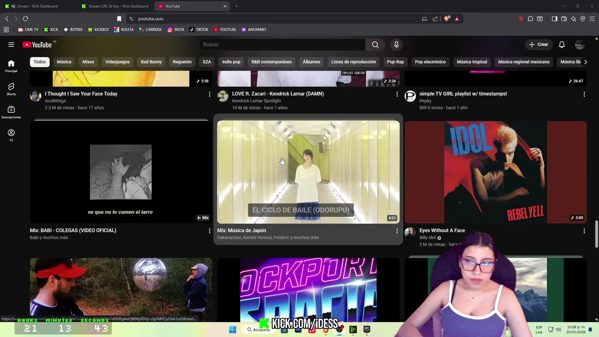Open options for I Thought I Saw Your Face Today

click(209, 94)
